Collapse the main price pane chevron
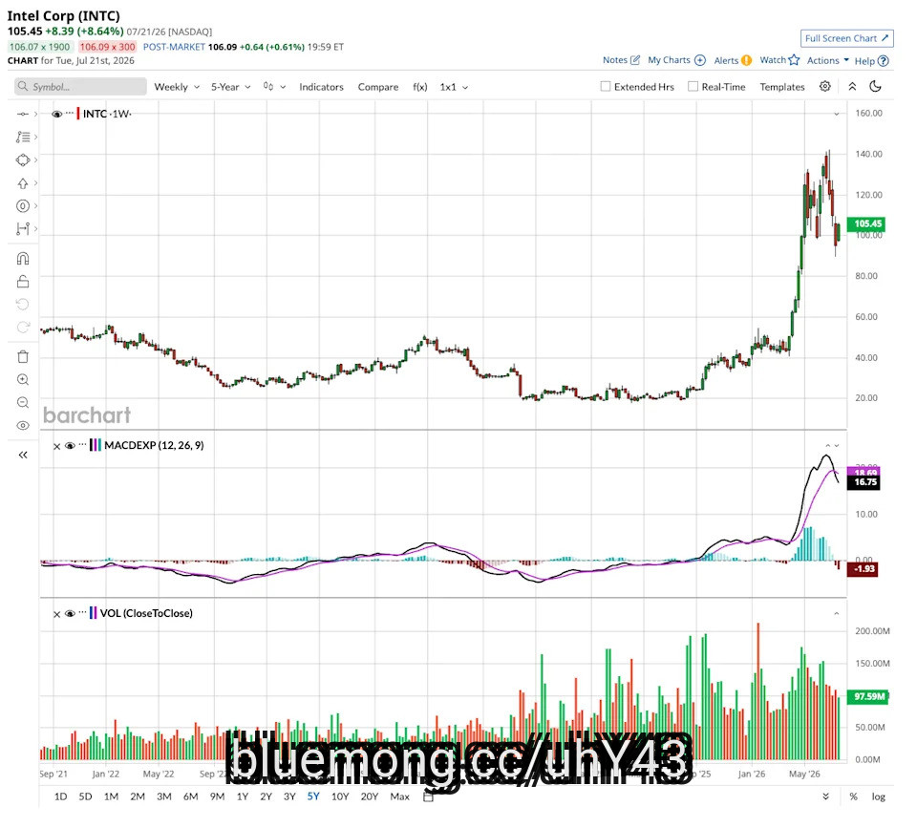 click(x=837, y=114)
